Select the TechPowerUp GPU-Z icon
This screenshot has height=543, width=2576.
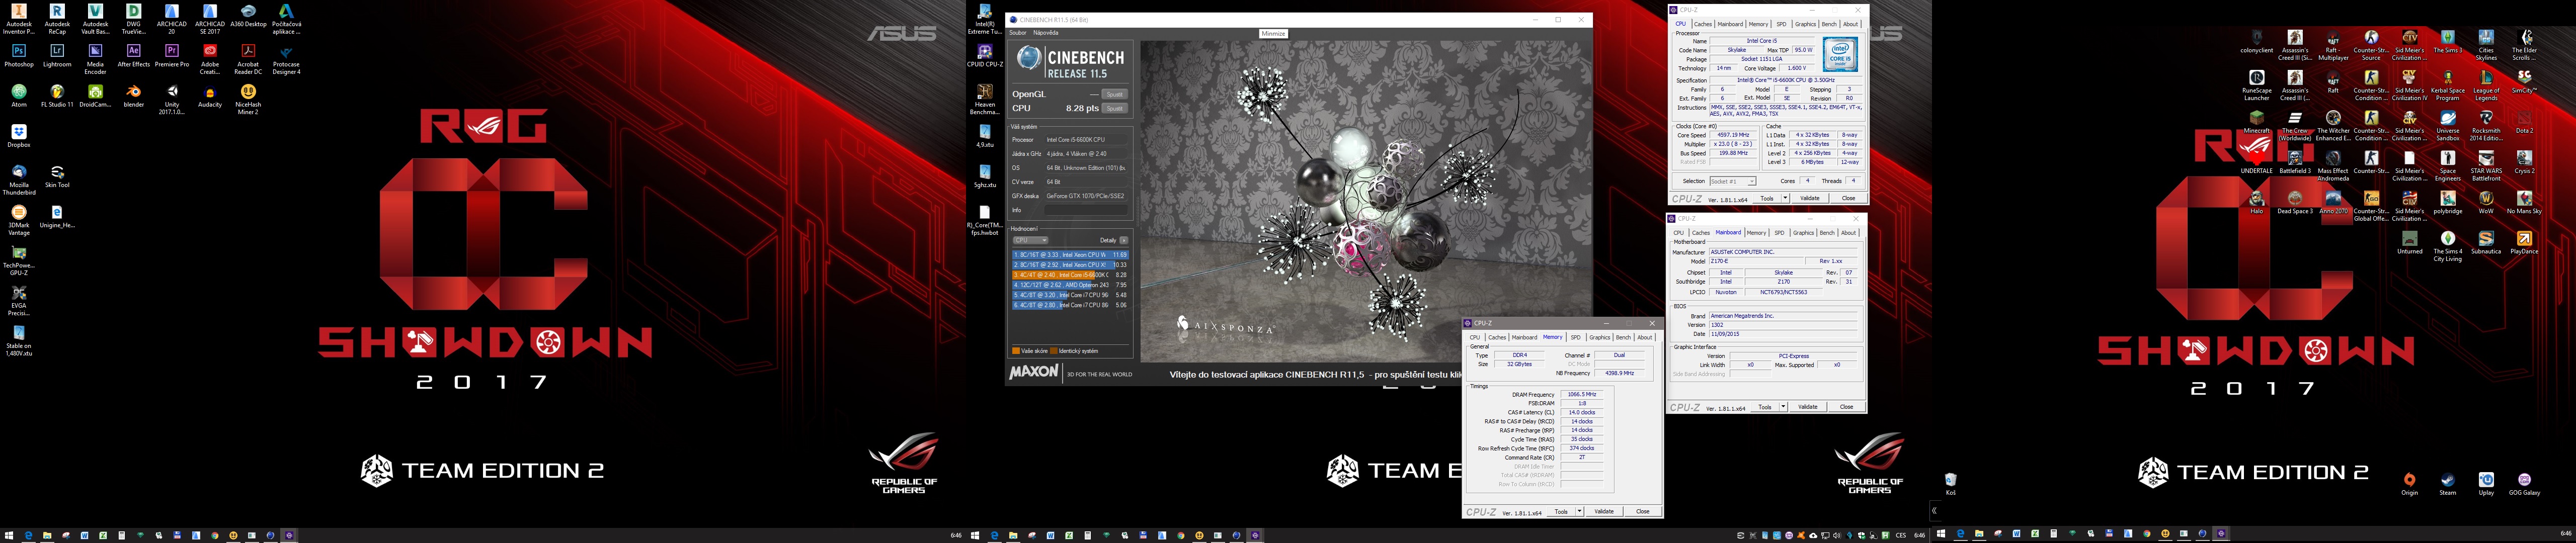[19, 260]
